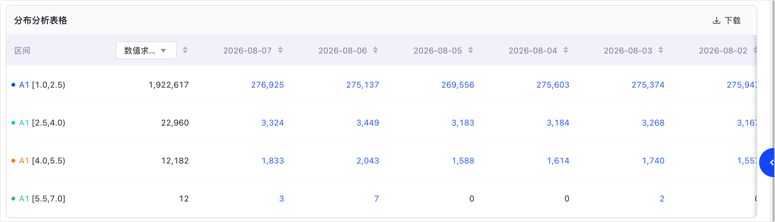Viewport: 775px width, 222px height.
Task: Click the 275,374 cell
Action: pyautogui.click(x=648, y=85)
